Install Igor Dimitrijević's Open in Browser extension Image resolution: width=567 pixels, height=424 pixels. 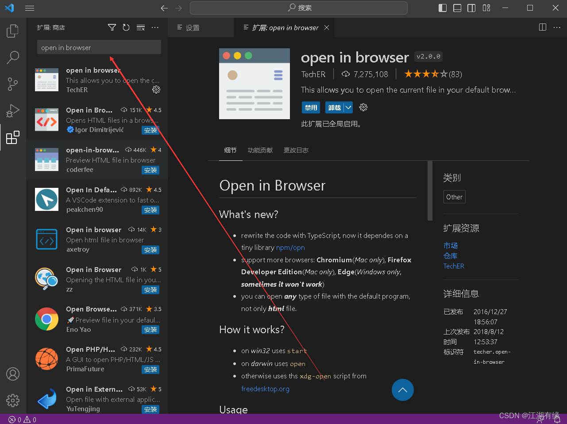[x=150, y=130]
